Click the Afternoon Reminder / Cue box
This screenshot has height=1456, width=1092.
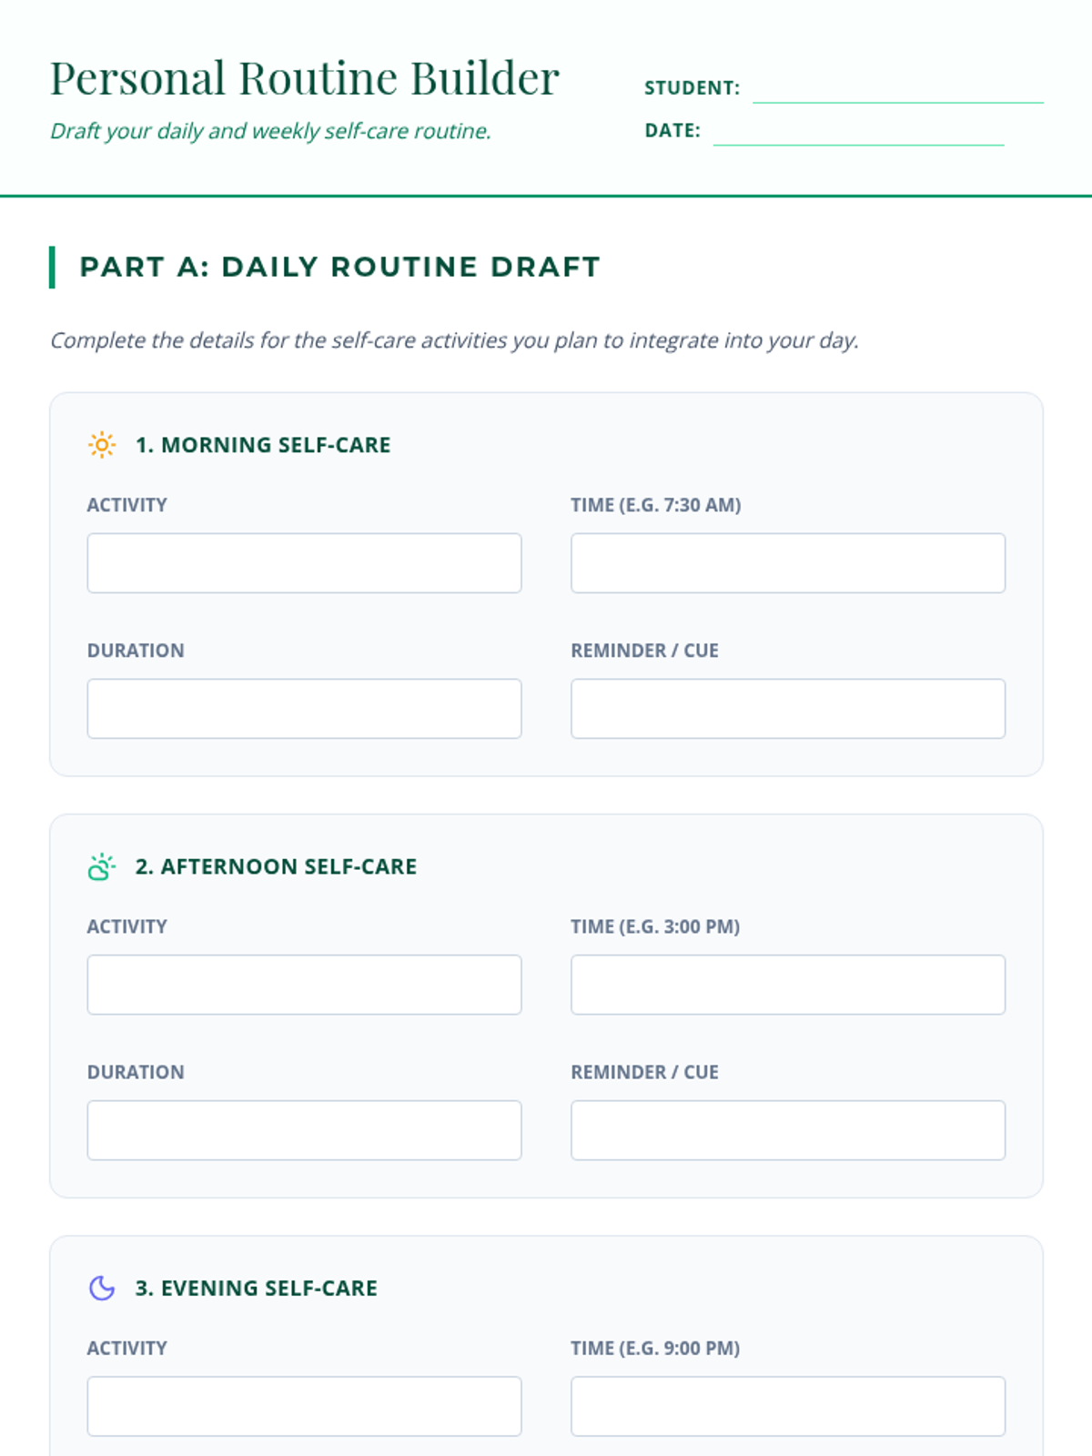[x=788, y=1130]
